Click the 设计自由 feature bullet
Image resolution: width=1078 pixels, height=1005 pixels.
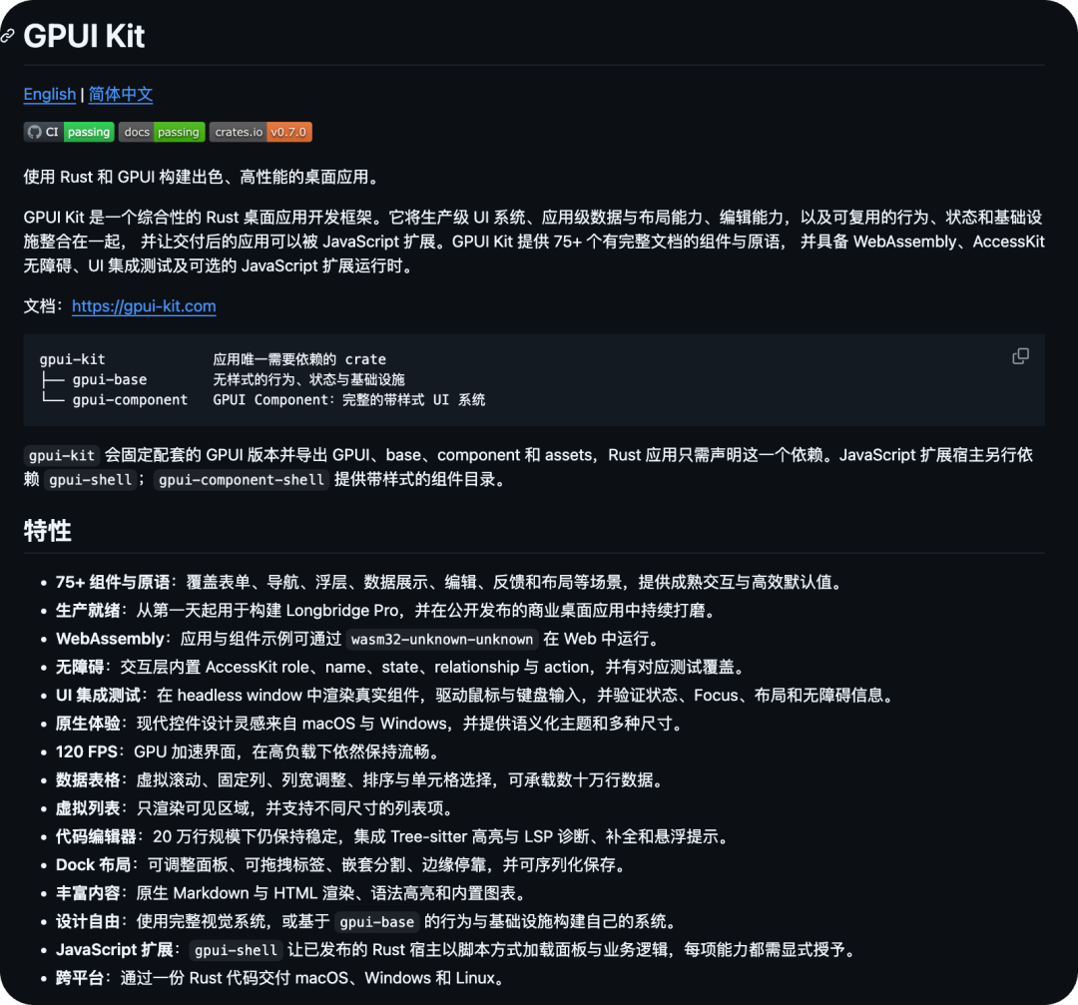[x=367, y=921]
